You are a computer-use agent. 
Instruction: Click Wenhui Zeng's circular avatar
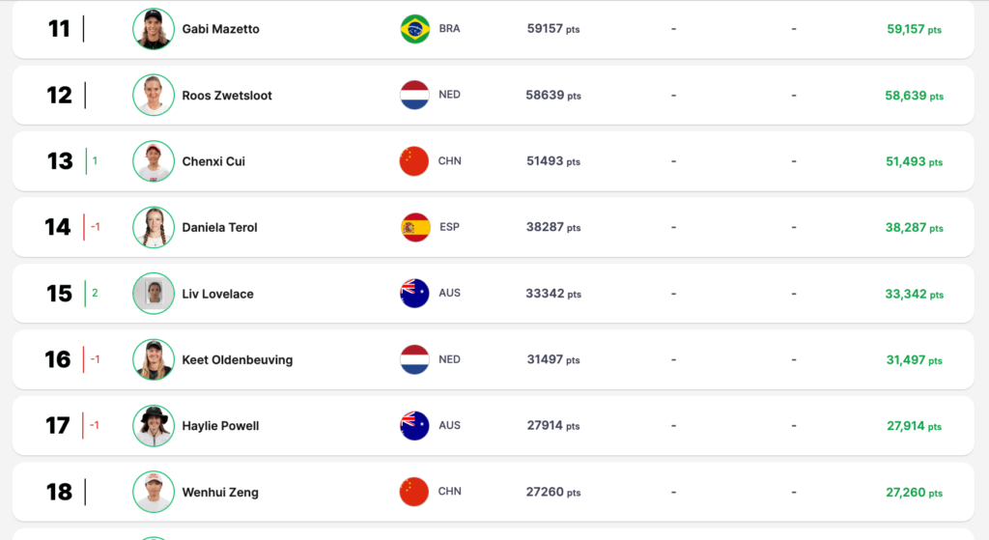tap(154, 492)
